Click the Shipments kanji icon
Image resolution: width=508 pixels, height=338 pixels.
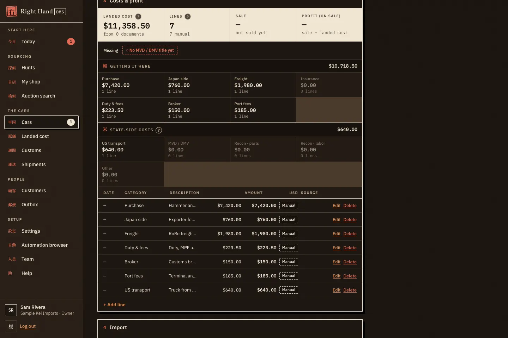(12, 165)
